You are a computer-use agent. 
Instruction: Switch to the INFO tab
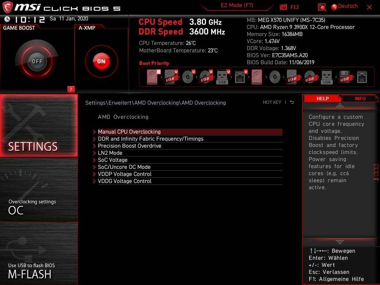(x=360, y=98)
